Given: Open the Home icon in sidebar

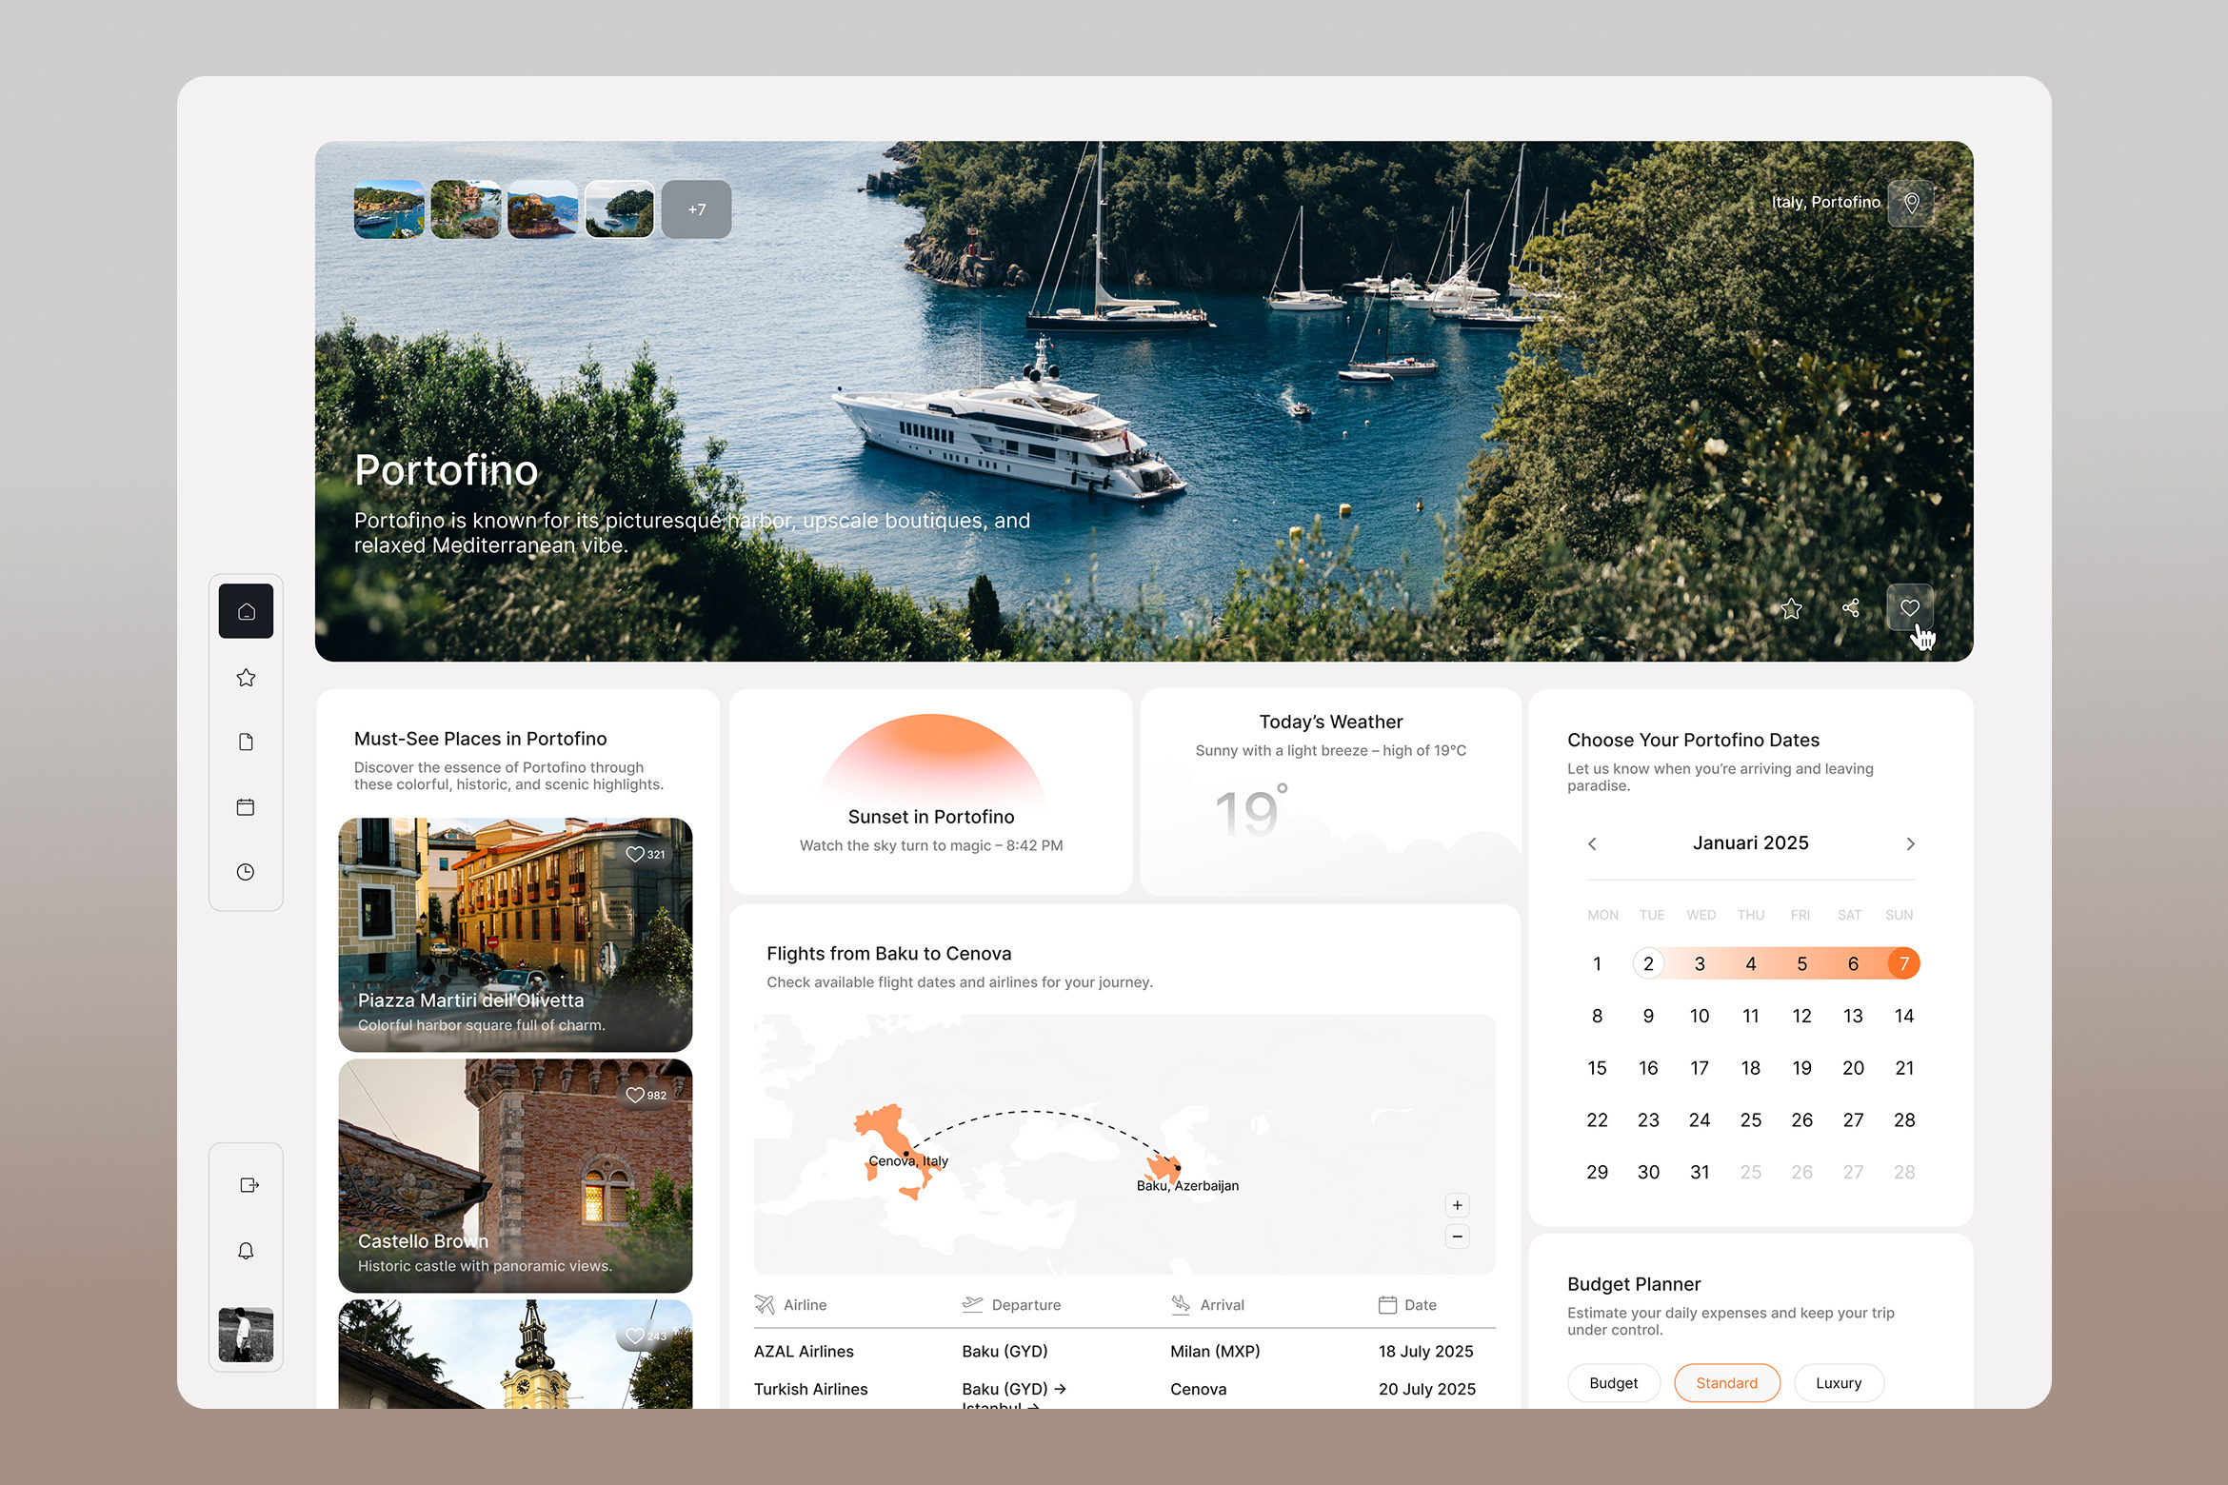Looking at the screenshot, I should click(x=246, y=611).
